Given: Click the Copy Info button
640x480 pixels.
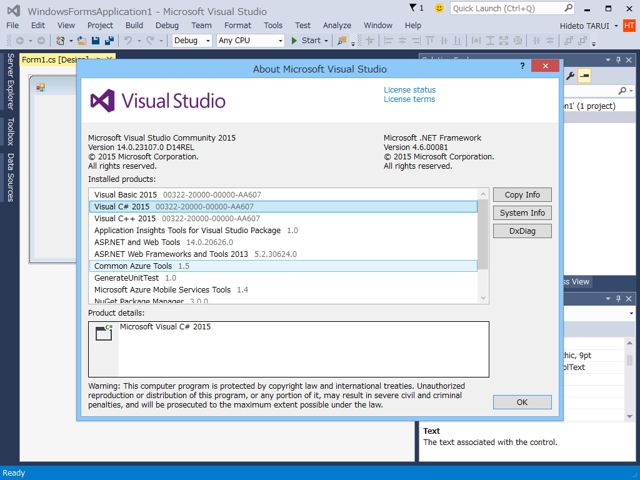Looking at the screenshot, I should [x=522, y=195].
